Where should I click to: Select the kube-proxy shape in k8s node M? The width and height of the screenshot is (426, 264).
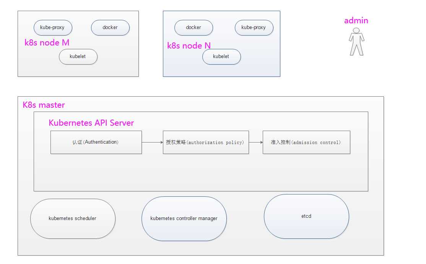coord(53,28)
